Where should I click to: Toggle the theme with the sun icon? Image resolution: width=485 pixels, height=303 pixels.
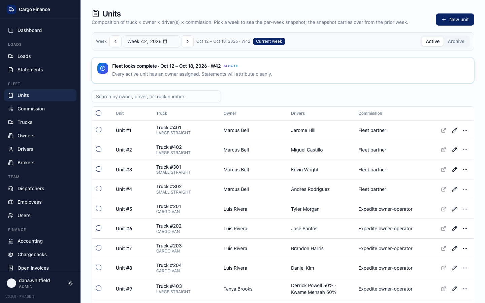click(70, 283)
